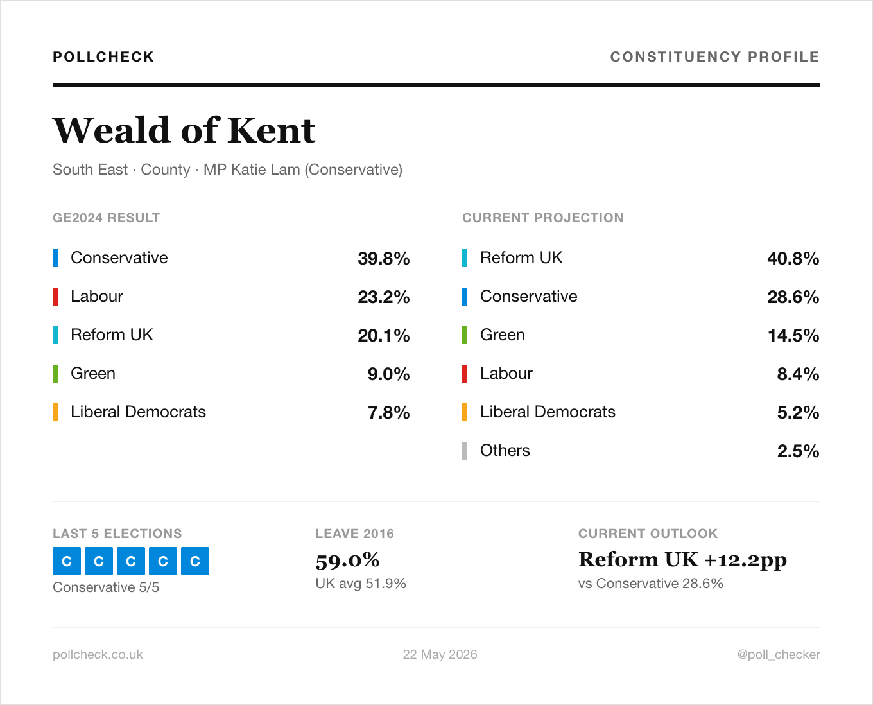Viewport: 873px width, 705px height.
Task: Click the Weald of Kent title
Action: (x=184, y=130)
